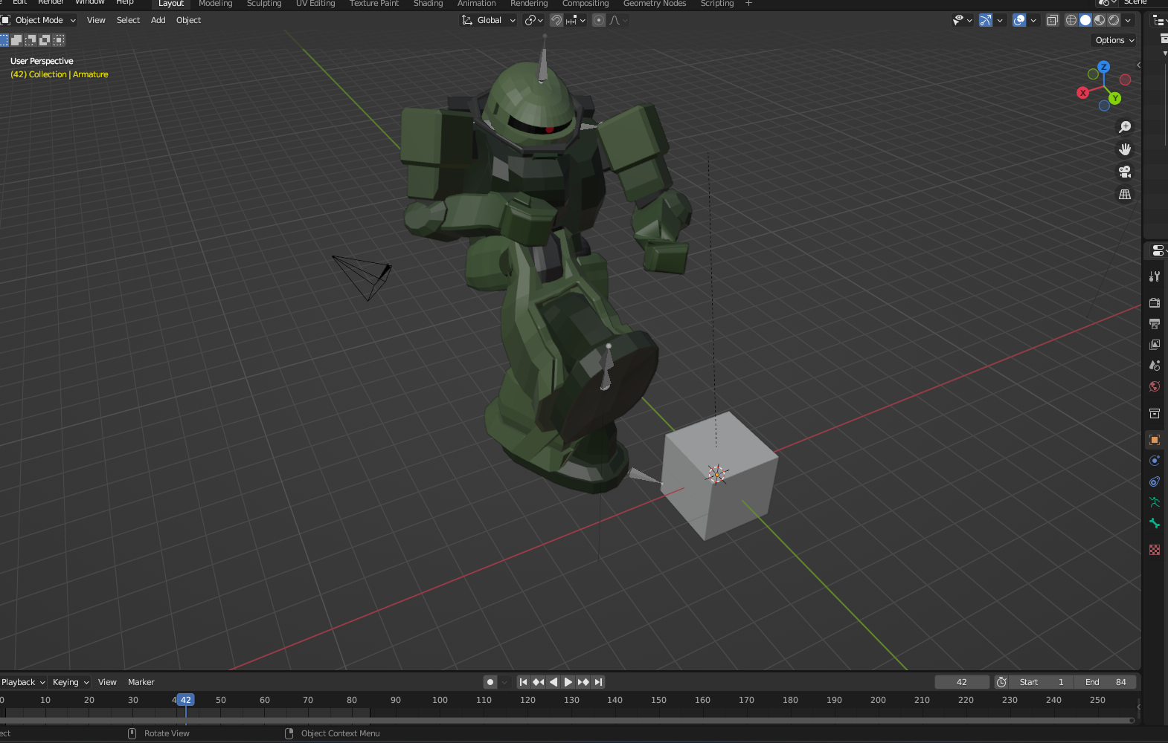The height and width of the screenshot is (743, 1168).
Task: Toggle show gizmo button
Action: pyautogui.click(x=985, y=20)
